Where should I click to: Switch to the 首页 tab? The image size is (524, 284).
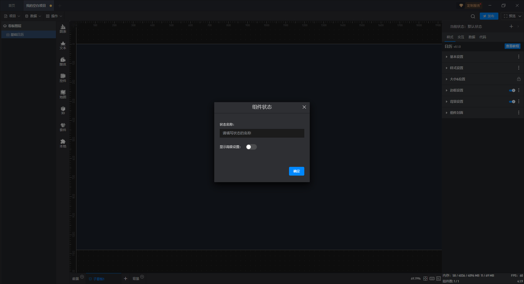click(x=12, y=5)
